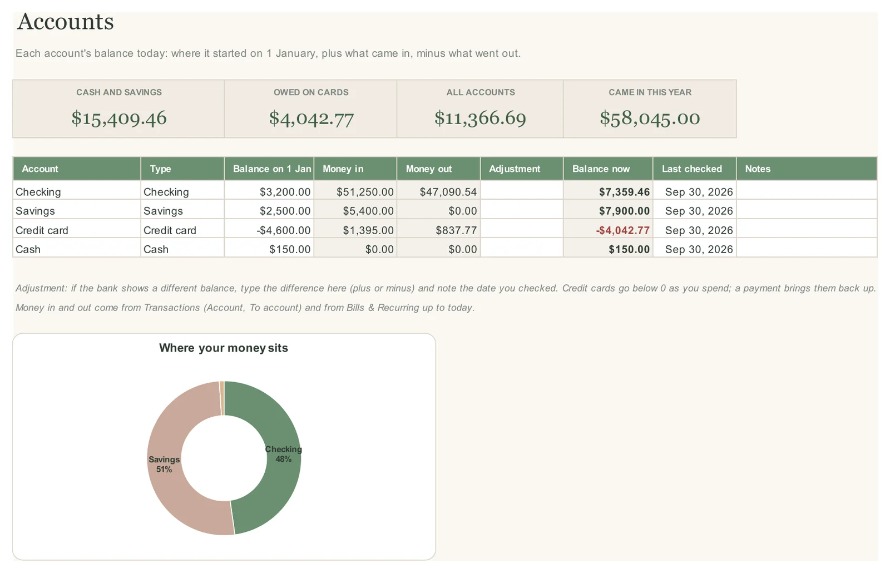Click the Accounts page title
Image resolution: width=890 pixels, height=573 pixels.
coord(66,22)
